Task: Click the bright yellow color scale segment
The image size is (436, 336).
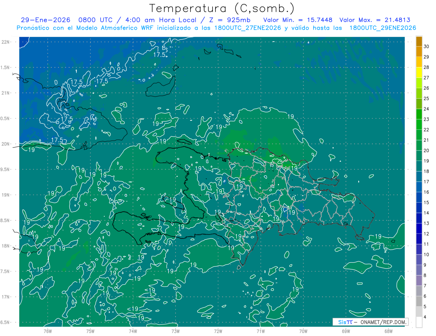Action: (x=419, y=72)
